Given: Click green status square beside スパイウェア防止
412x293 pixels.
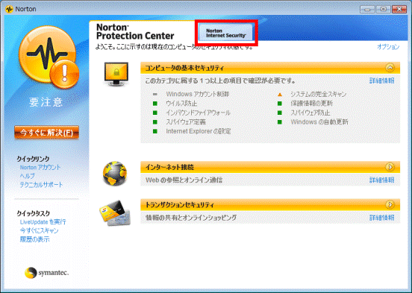Looking at the screenshot, I should pos(280,113).
